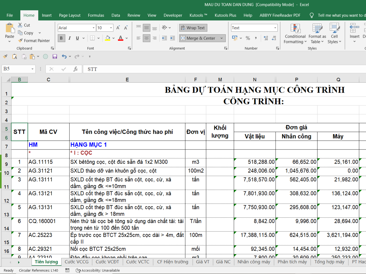The image size is (366, 274).
Task: Click the Insert cells icon
Action: click(x=354, y=28)
